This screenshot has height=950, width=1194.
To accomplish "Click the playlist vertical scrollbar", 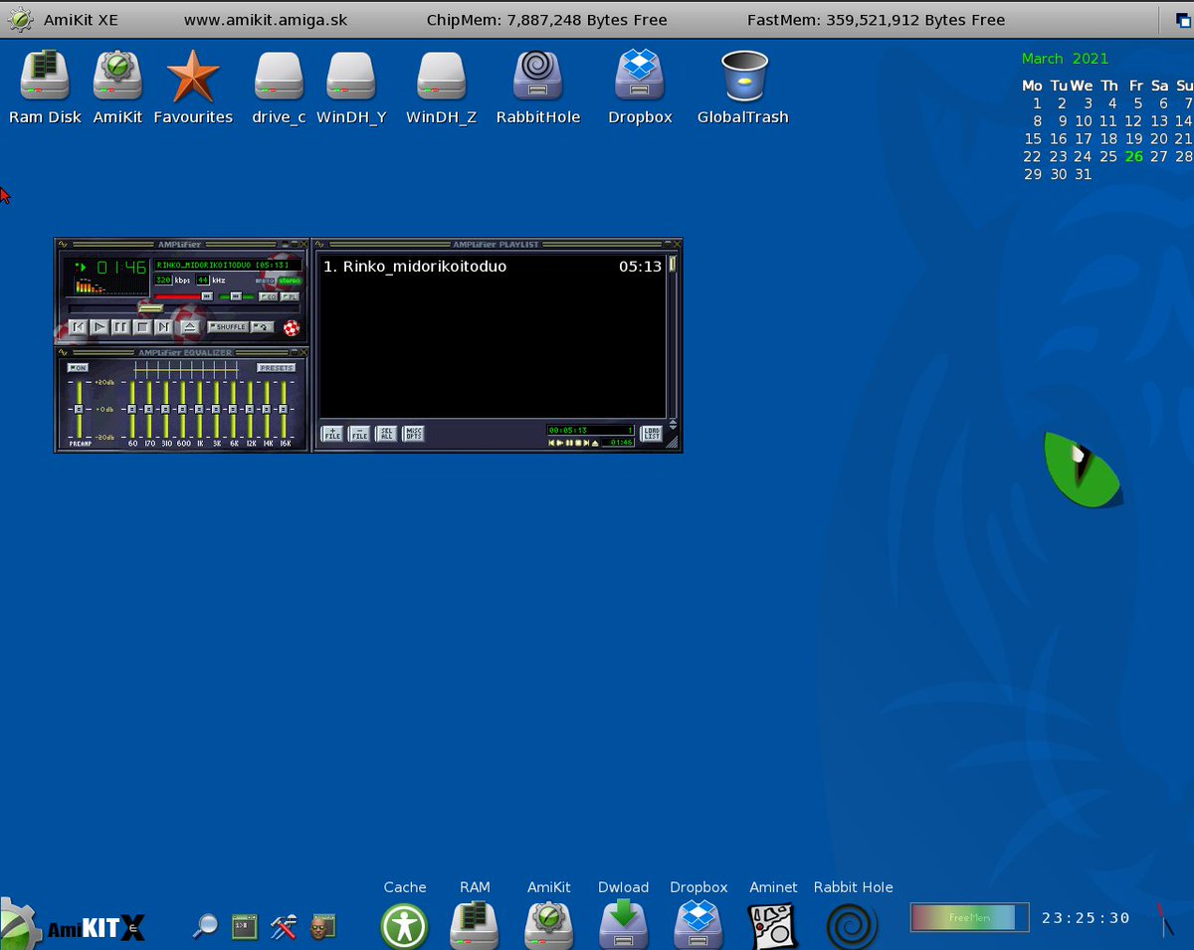I will point(672,336).
